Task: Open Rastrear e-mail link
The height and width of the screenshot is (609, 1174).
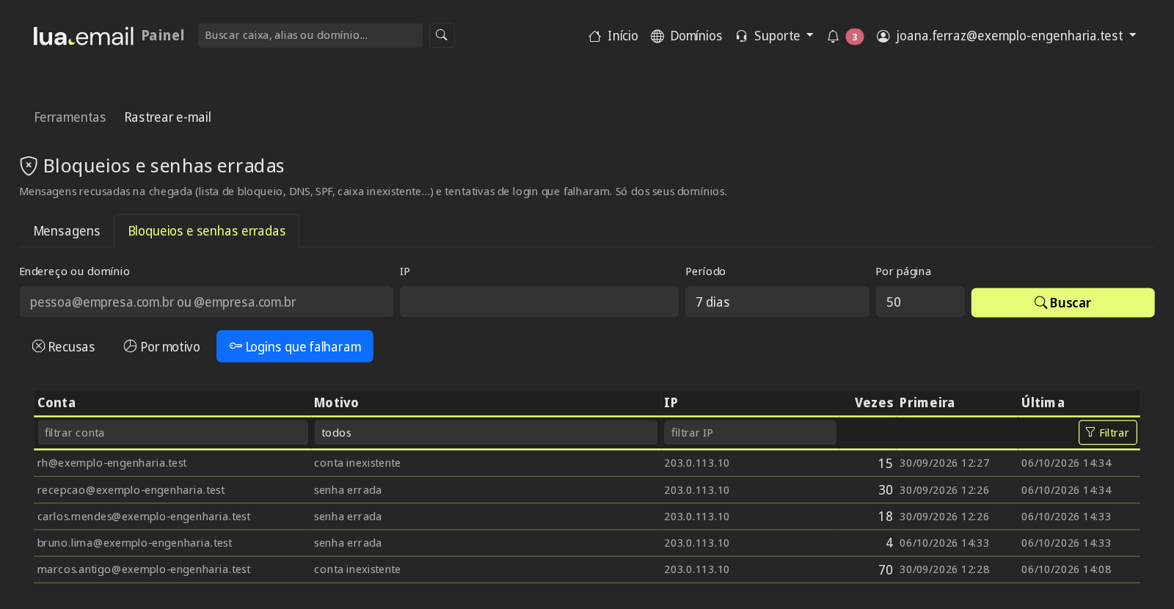Action: (167, 117)
